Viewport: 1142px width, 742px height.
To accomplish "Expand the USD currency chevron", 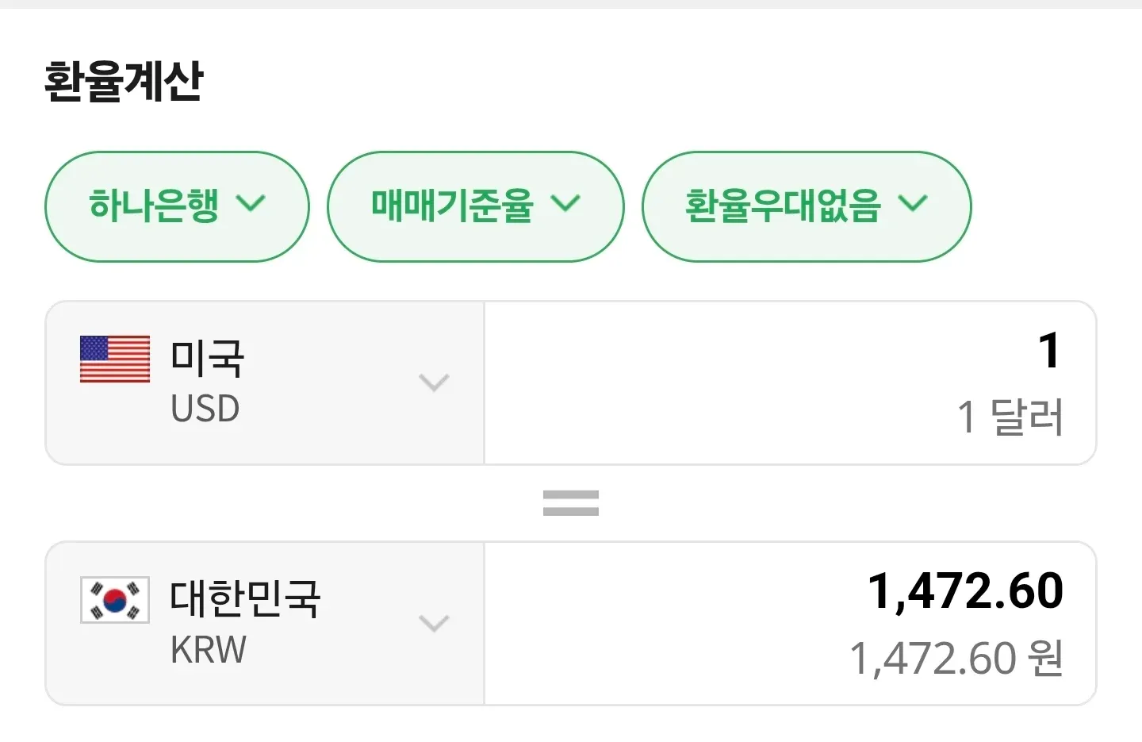I will [x=435, y=383].
